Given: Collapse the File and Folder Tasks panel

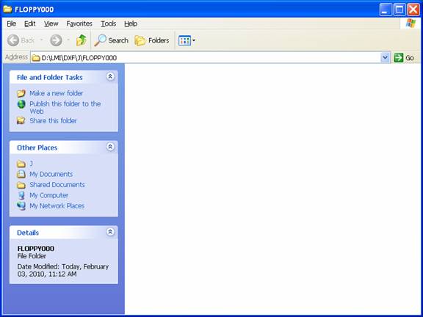Looking at the screenshot, I should click(110, 77).
